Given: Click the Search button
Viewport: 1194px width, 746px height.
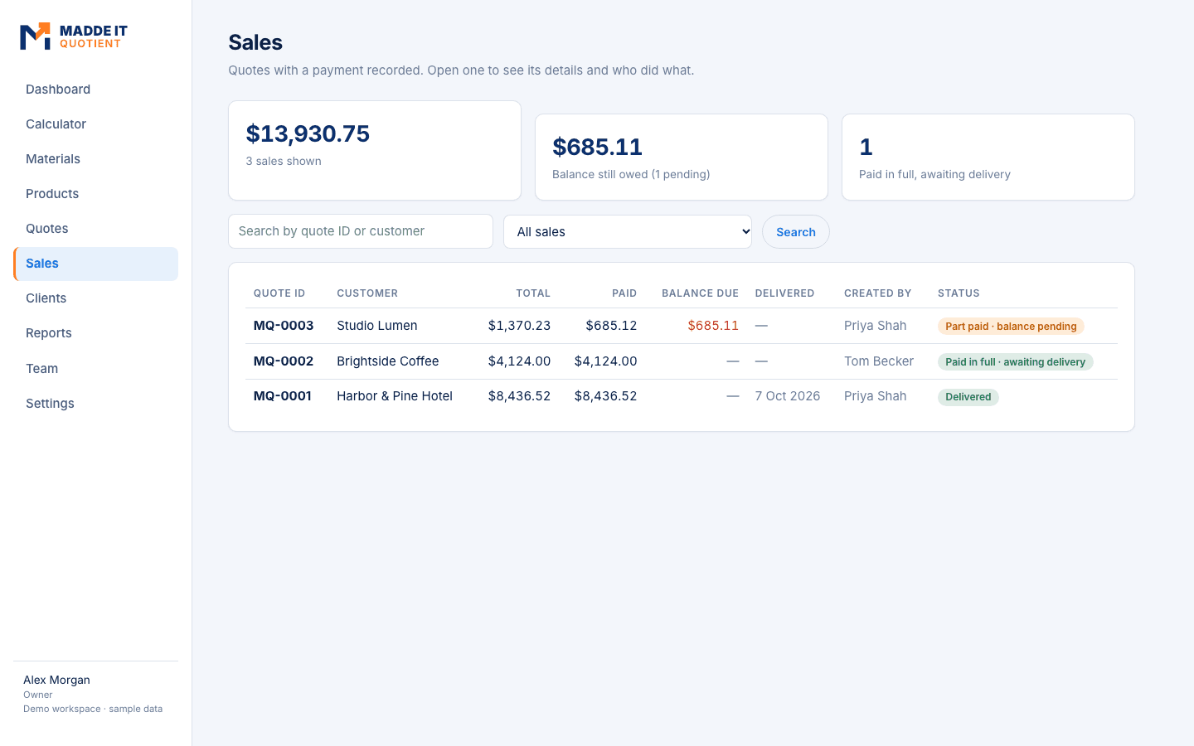Looking at the screenshot, I should (x=796, y=232).
